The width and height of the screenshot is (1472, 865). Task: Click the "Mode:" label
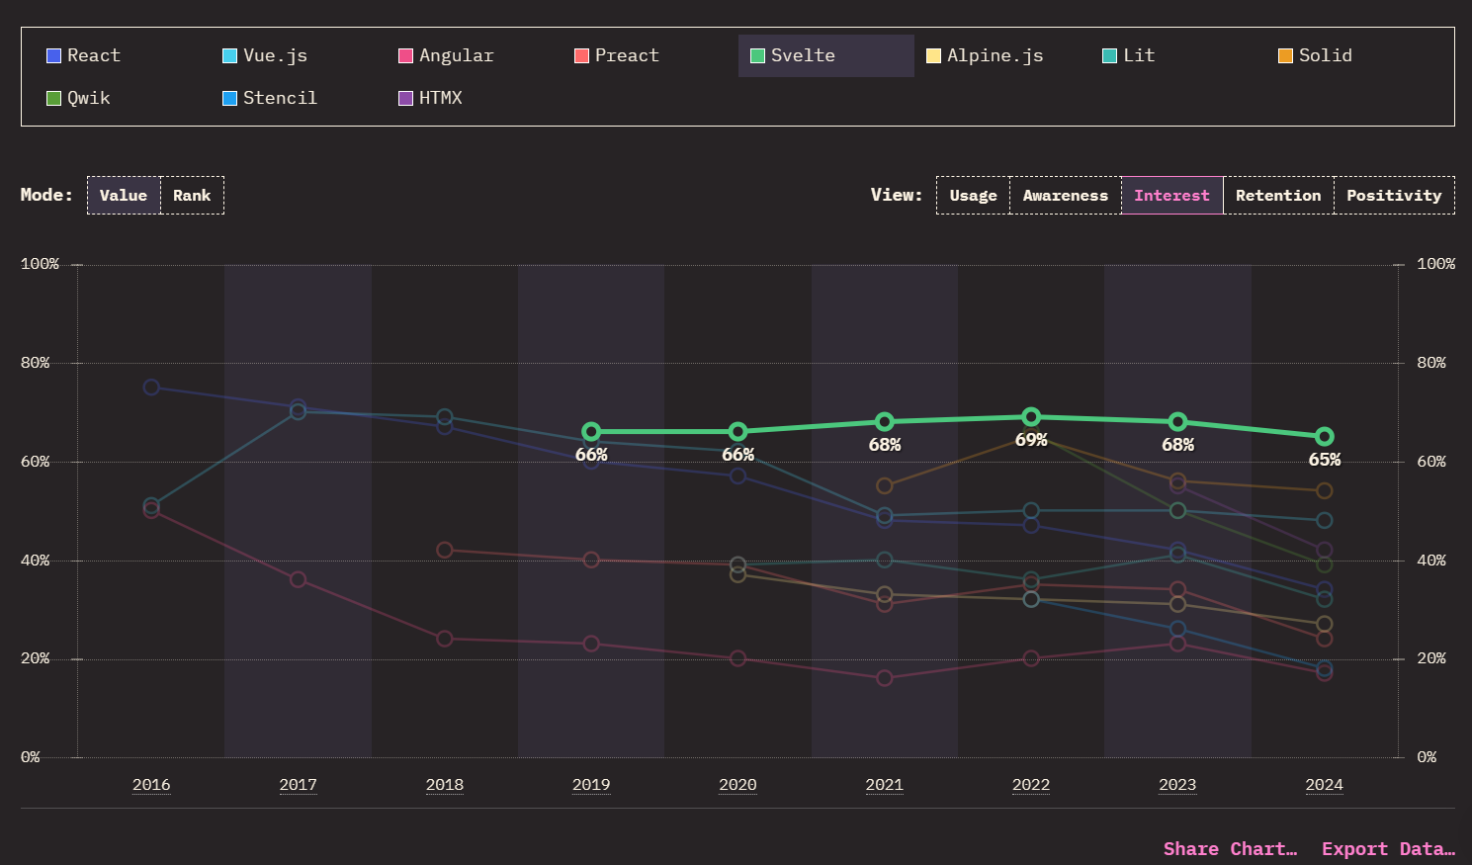coord(46,195)
